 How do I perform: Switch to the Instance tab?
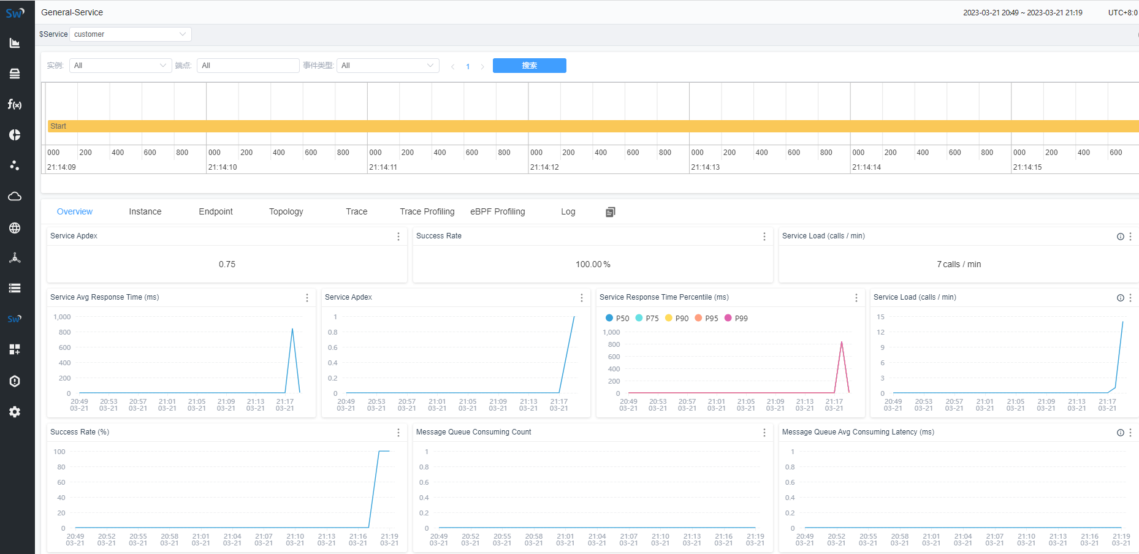145,211
